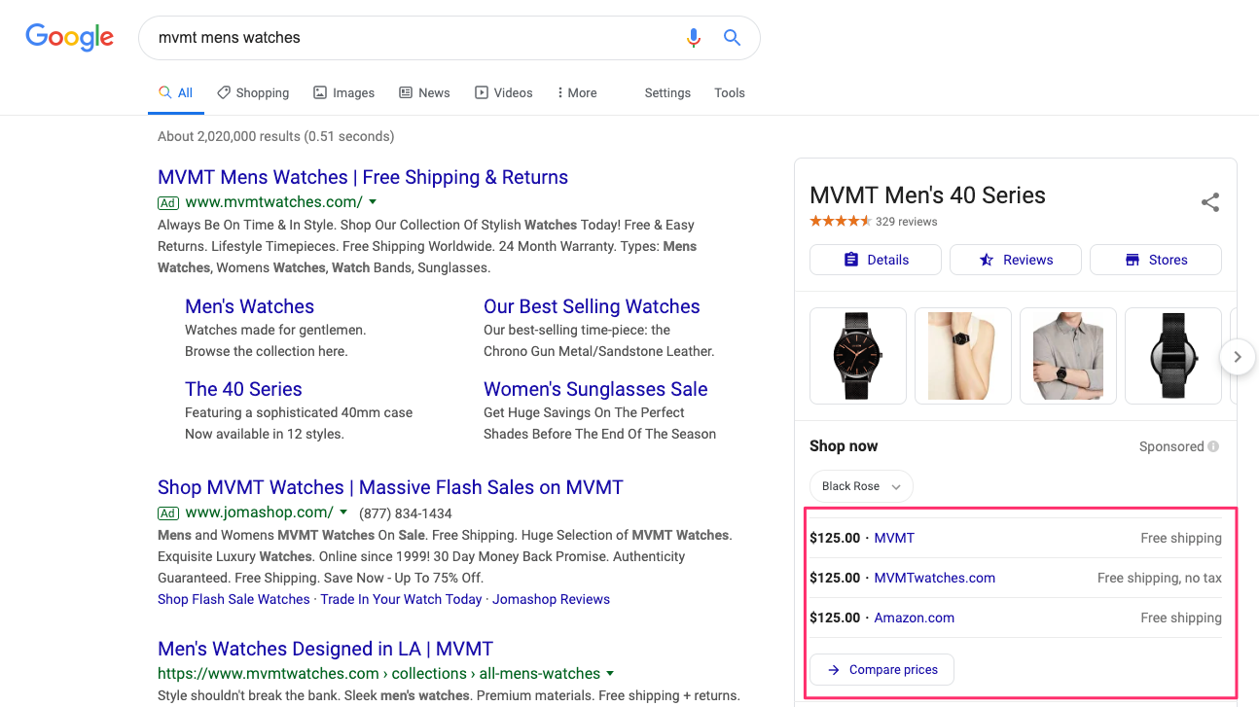Open the Details button with clipboard icon
Image resolution: width=1259 pixels, height=707 pixels.
876,260
